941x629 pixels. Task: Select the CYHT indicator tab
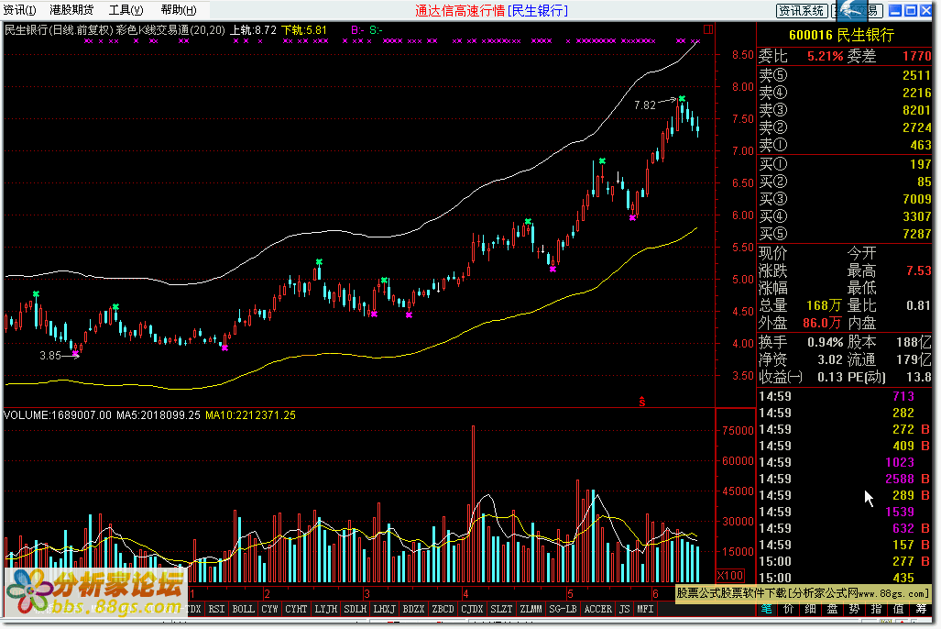click(x=296, y=609)
